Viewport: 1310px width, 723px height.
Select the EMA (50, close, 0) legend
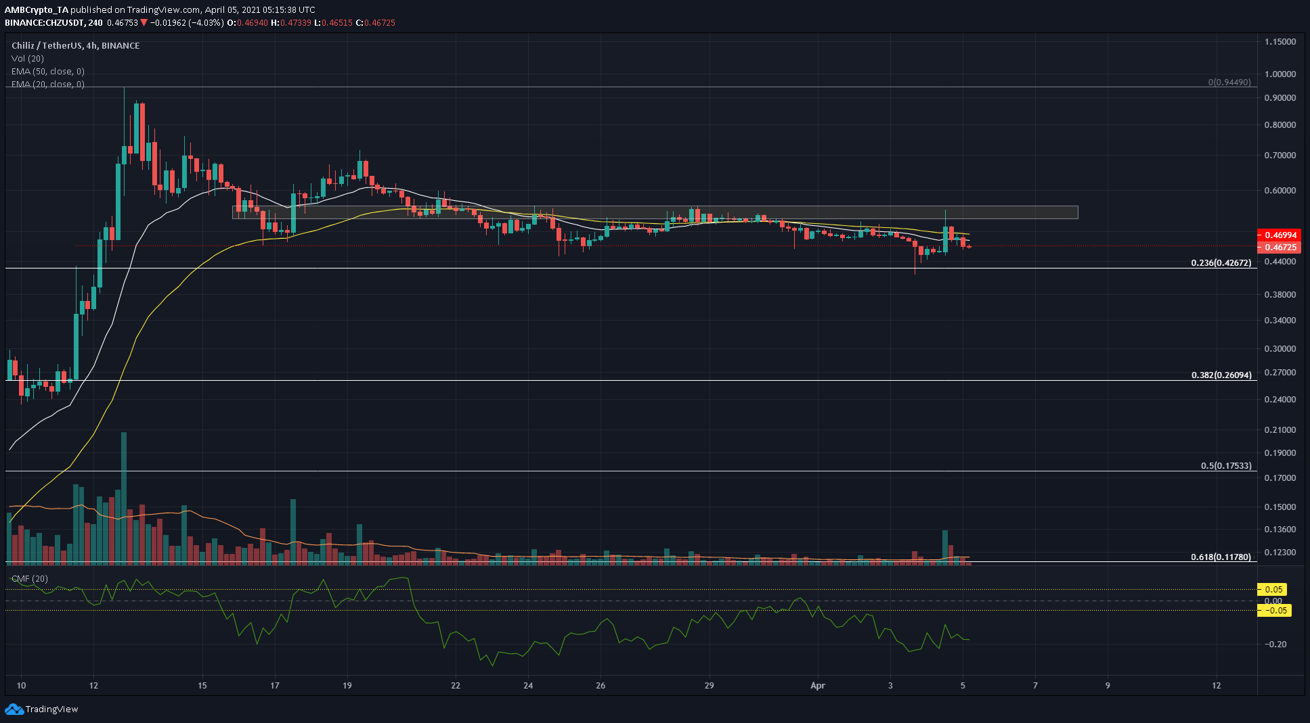pyautogui.click(x=48, y=71)
